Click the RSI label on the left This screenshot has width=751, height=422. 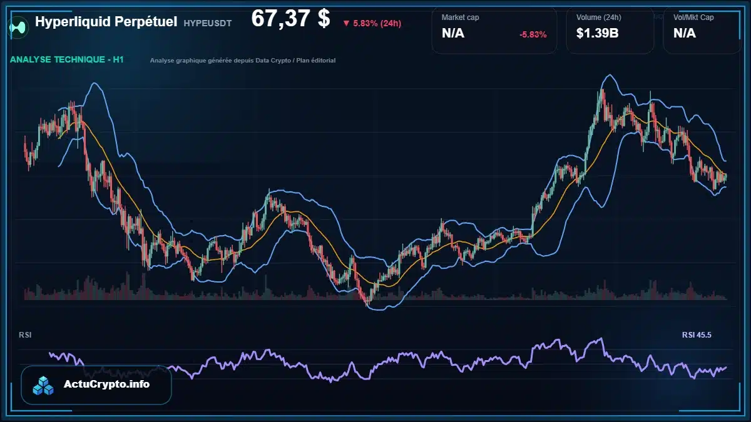pyautogui.click(x=25, y=335)
